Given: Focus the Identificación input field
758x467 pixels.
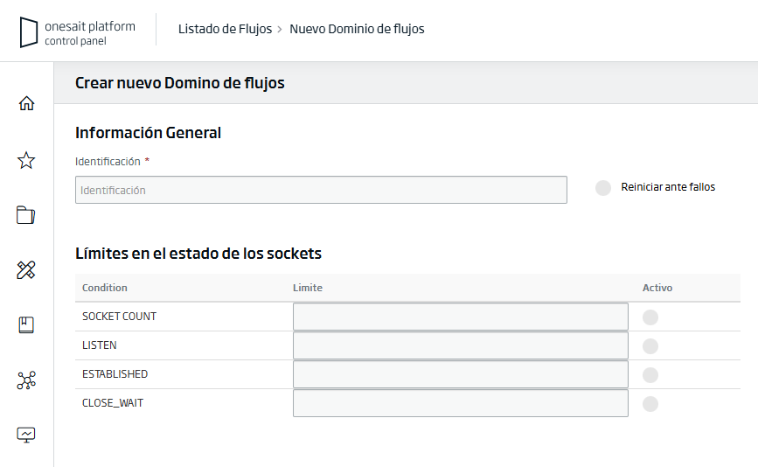Looking at the screenshot, I should [321, 190].
